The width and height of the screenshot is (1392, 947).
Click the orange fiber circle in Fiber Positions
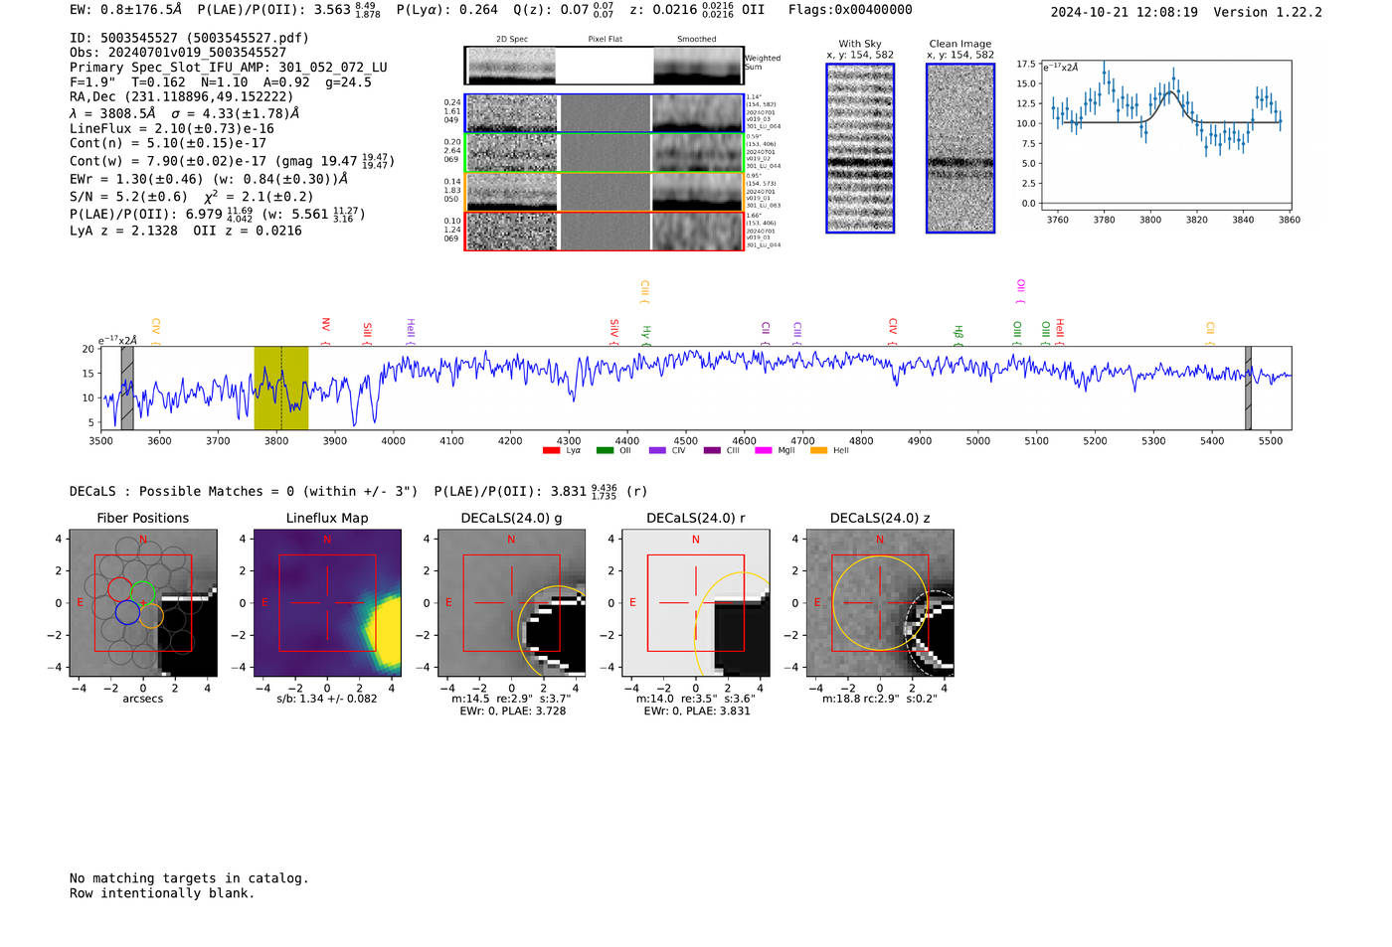[x=151, y=616]
